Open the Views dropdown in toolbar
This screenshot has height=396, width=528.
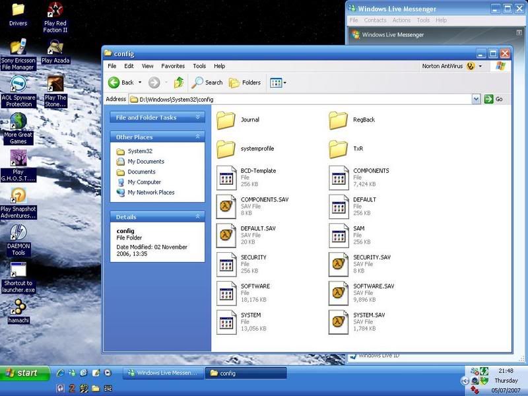pos(278,82)
